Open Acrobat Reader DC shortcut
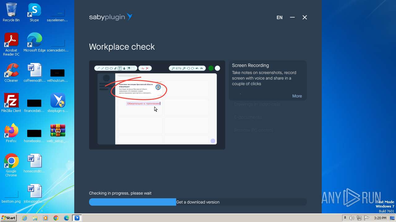Image resolution: width=396 pixels, height=222 pixels. click(x=11, y=44)
